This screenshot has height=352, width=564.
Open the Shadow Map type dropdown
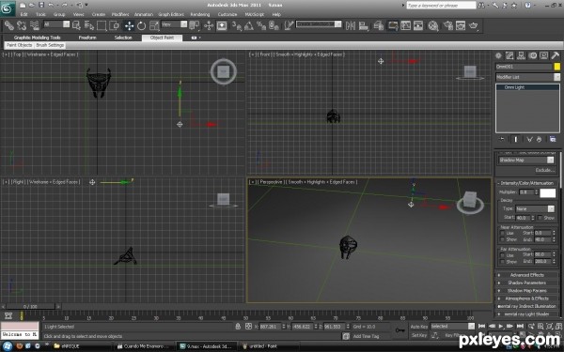point(526,161)
